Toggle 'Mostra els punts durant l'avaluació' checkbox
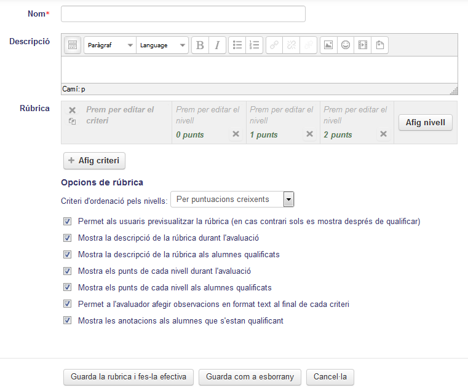468x388 pixels. pos(68,271)
